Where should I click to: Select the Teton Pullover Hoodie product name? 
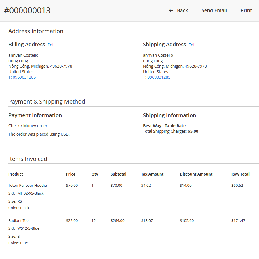coord(28,186)
